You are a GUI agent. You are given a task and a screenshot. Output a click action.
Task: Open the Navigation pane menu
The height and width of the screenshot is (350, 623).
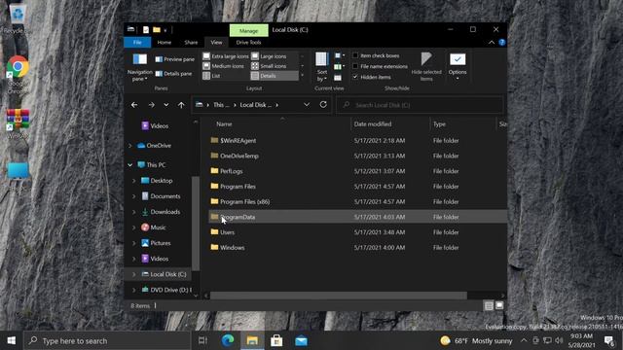(139, 67)
